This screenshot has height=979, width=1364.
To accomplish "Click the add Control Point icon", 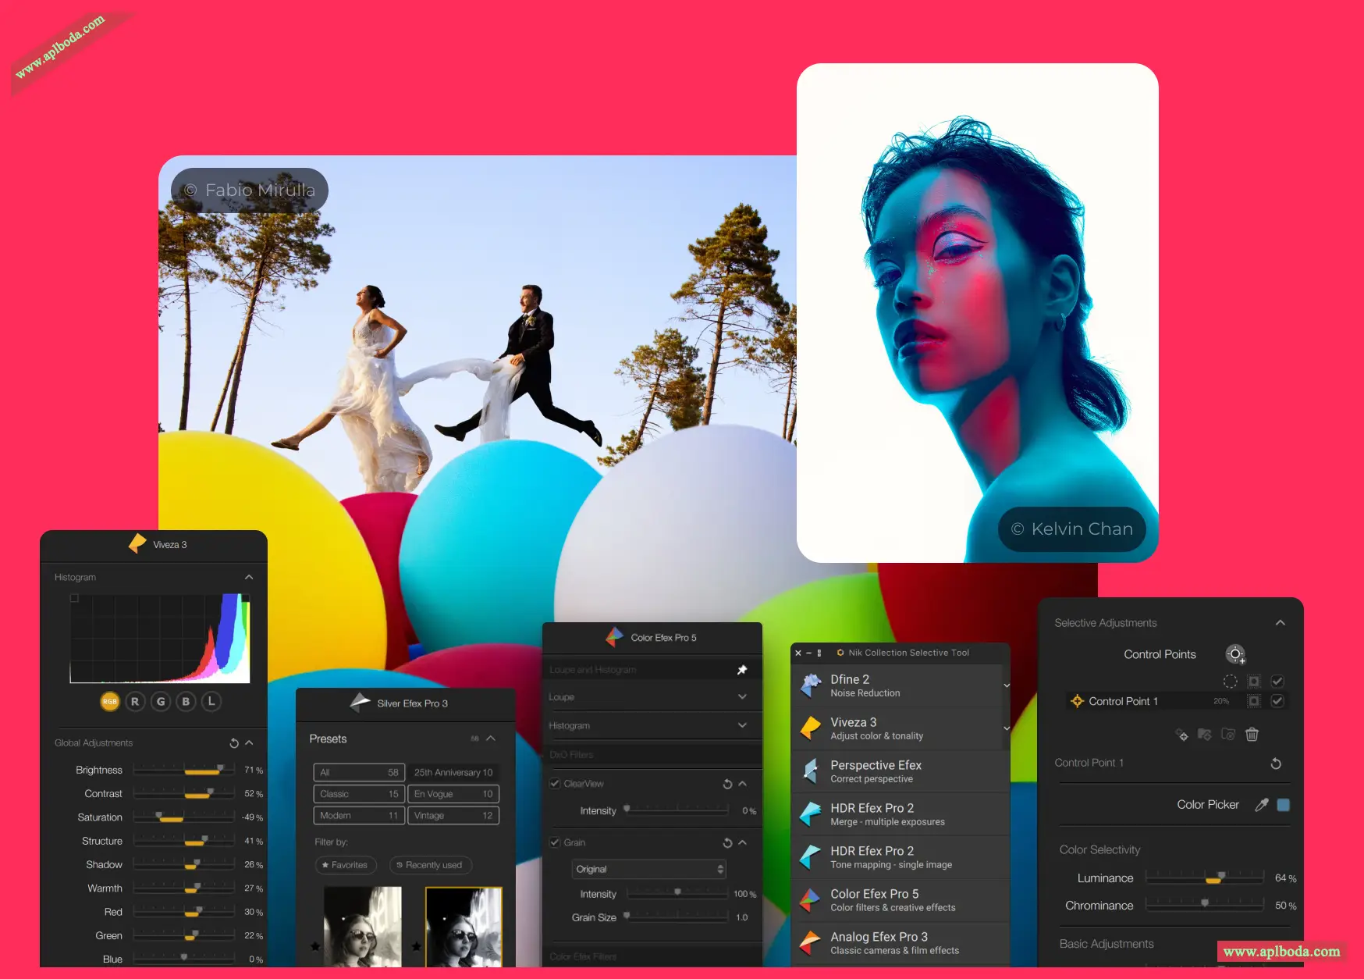I will pos(1235,654).
